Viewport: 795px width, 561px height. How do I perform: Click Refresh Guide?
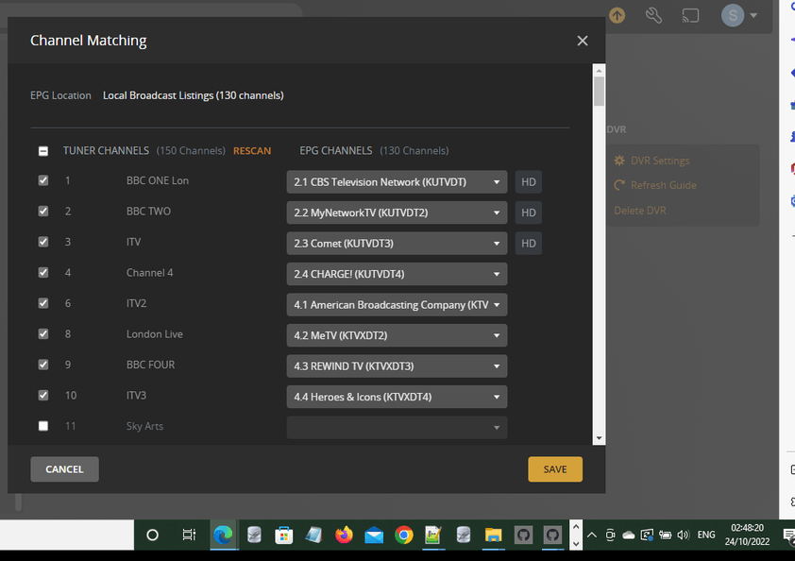pos(663,185)
